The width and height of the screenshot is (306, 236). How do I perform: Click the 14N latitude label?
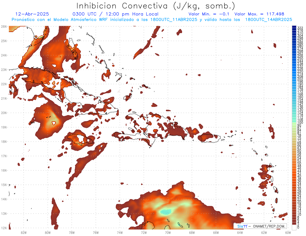[x=4, y=199]
